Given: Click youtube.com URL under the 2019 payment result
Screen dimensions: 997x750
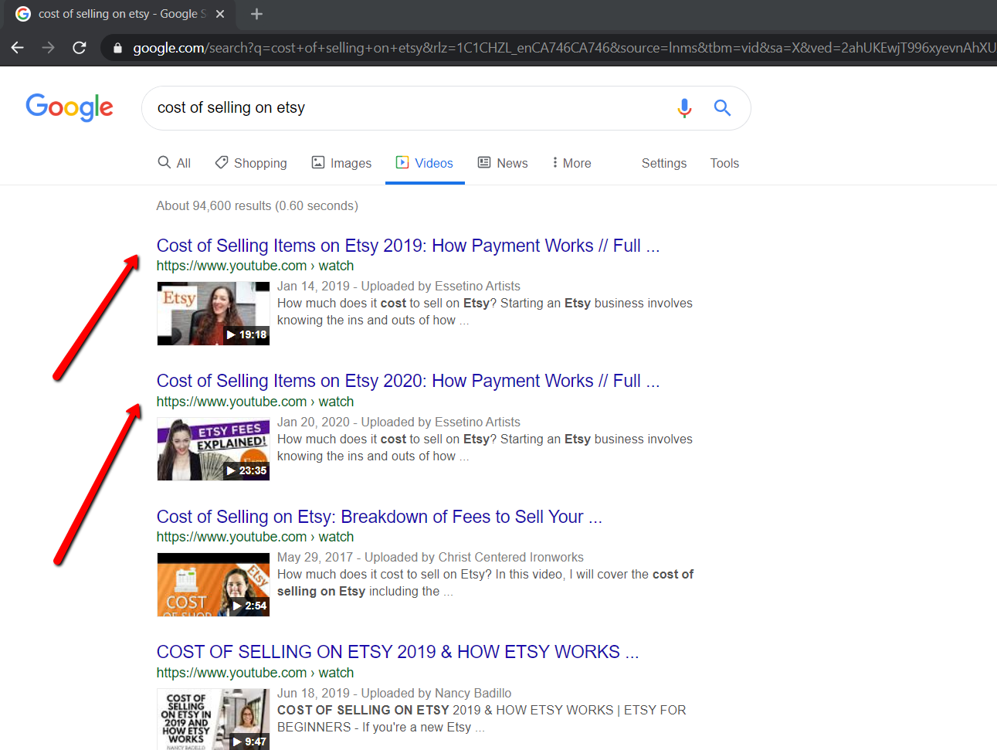Looking at the screenshot, I should click(x=255, y=266).
